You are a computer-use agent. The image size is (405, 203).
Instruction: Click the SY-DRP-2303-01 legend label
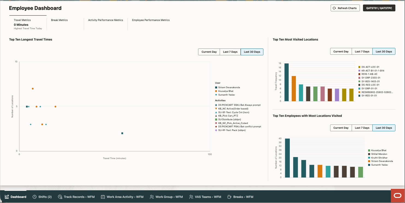[x=371, y=78]
